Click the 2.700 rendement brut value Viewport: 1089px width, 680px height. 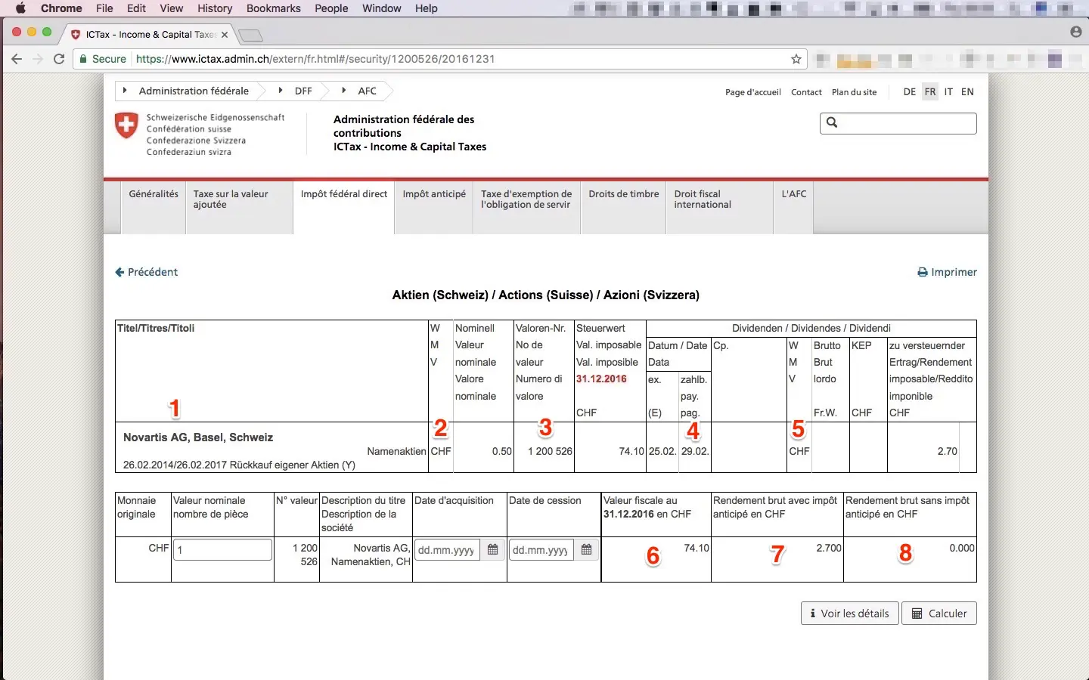(x=829, y=548)
